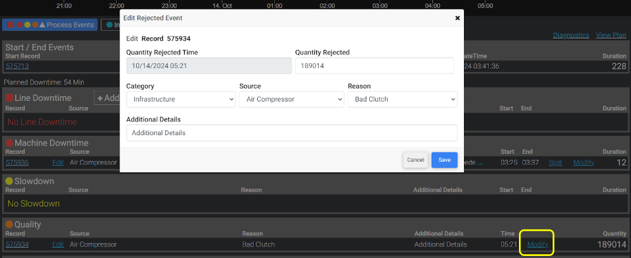Open the Diagnostics link

tap(571, 36)
